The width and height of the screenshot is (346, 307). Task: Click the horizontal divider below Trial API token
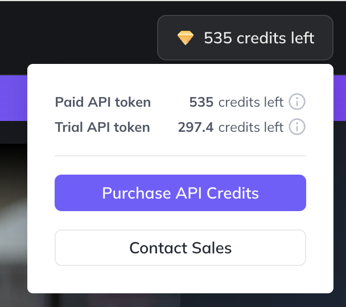pyautogui.click(x=180, y=155)
